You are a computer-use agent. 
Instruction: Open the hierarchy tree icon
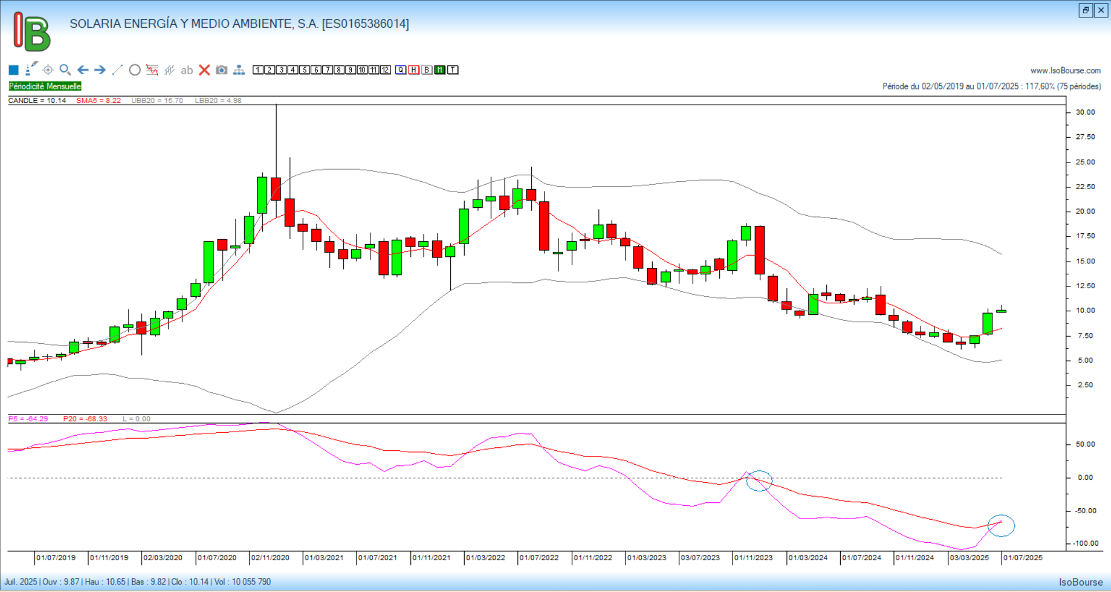pyautogui.click(x=239, y=70)
